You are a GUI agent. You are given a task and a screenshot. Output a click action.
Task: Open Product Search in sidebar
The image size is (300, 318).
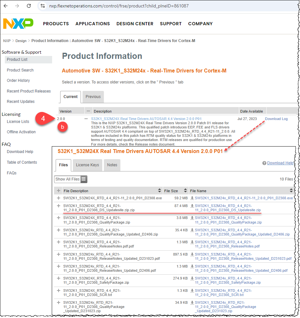tap(20, 70)
